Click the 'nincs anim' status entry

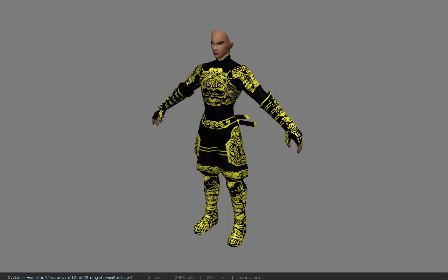click(x=251, y=278)
